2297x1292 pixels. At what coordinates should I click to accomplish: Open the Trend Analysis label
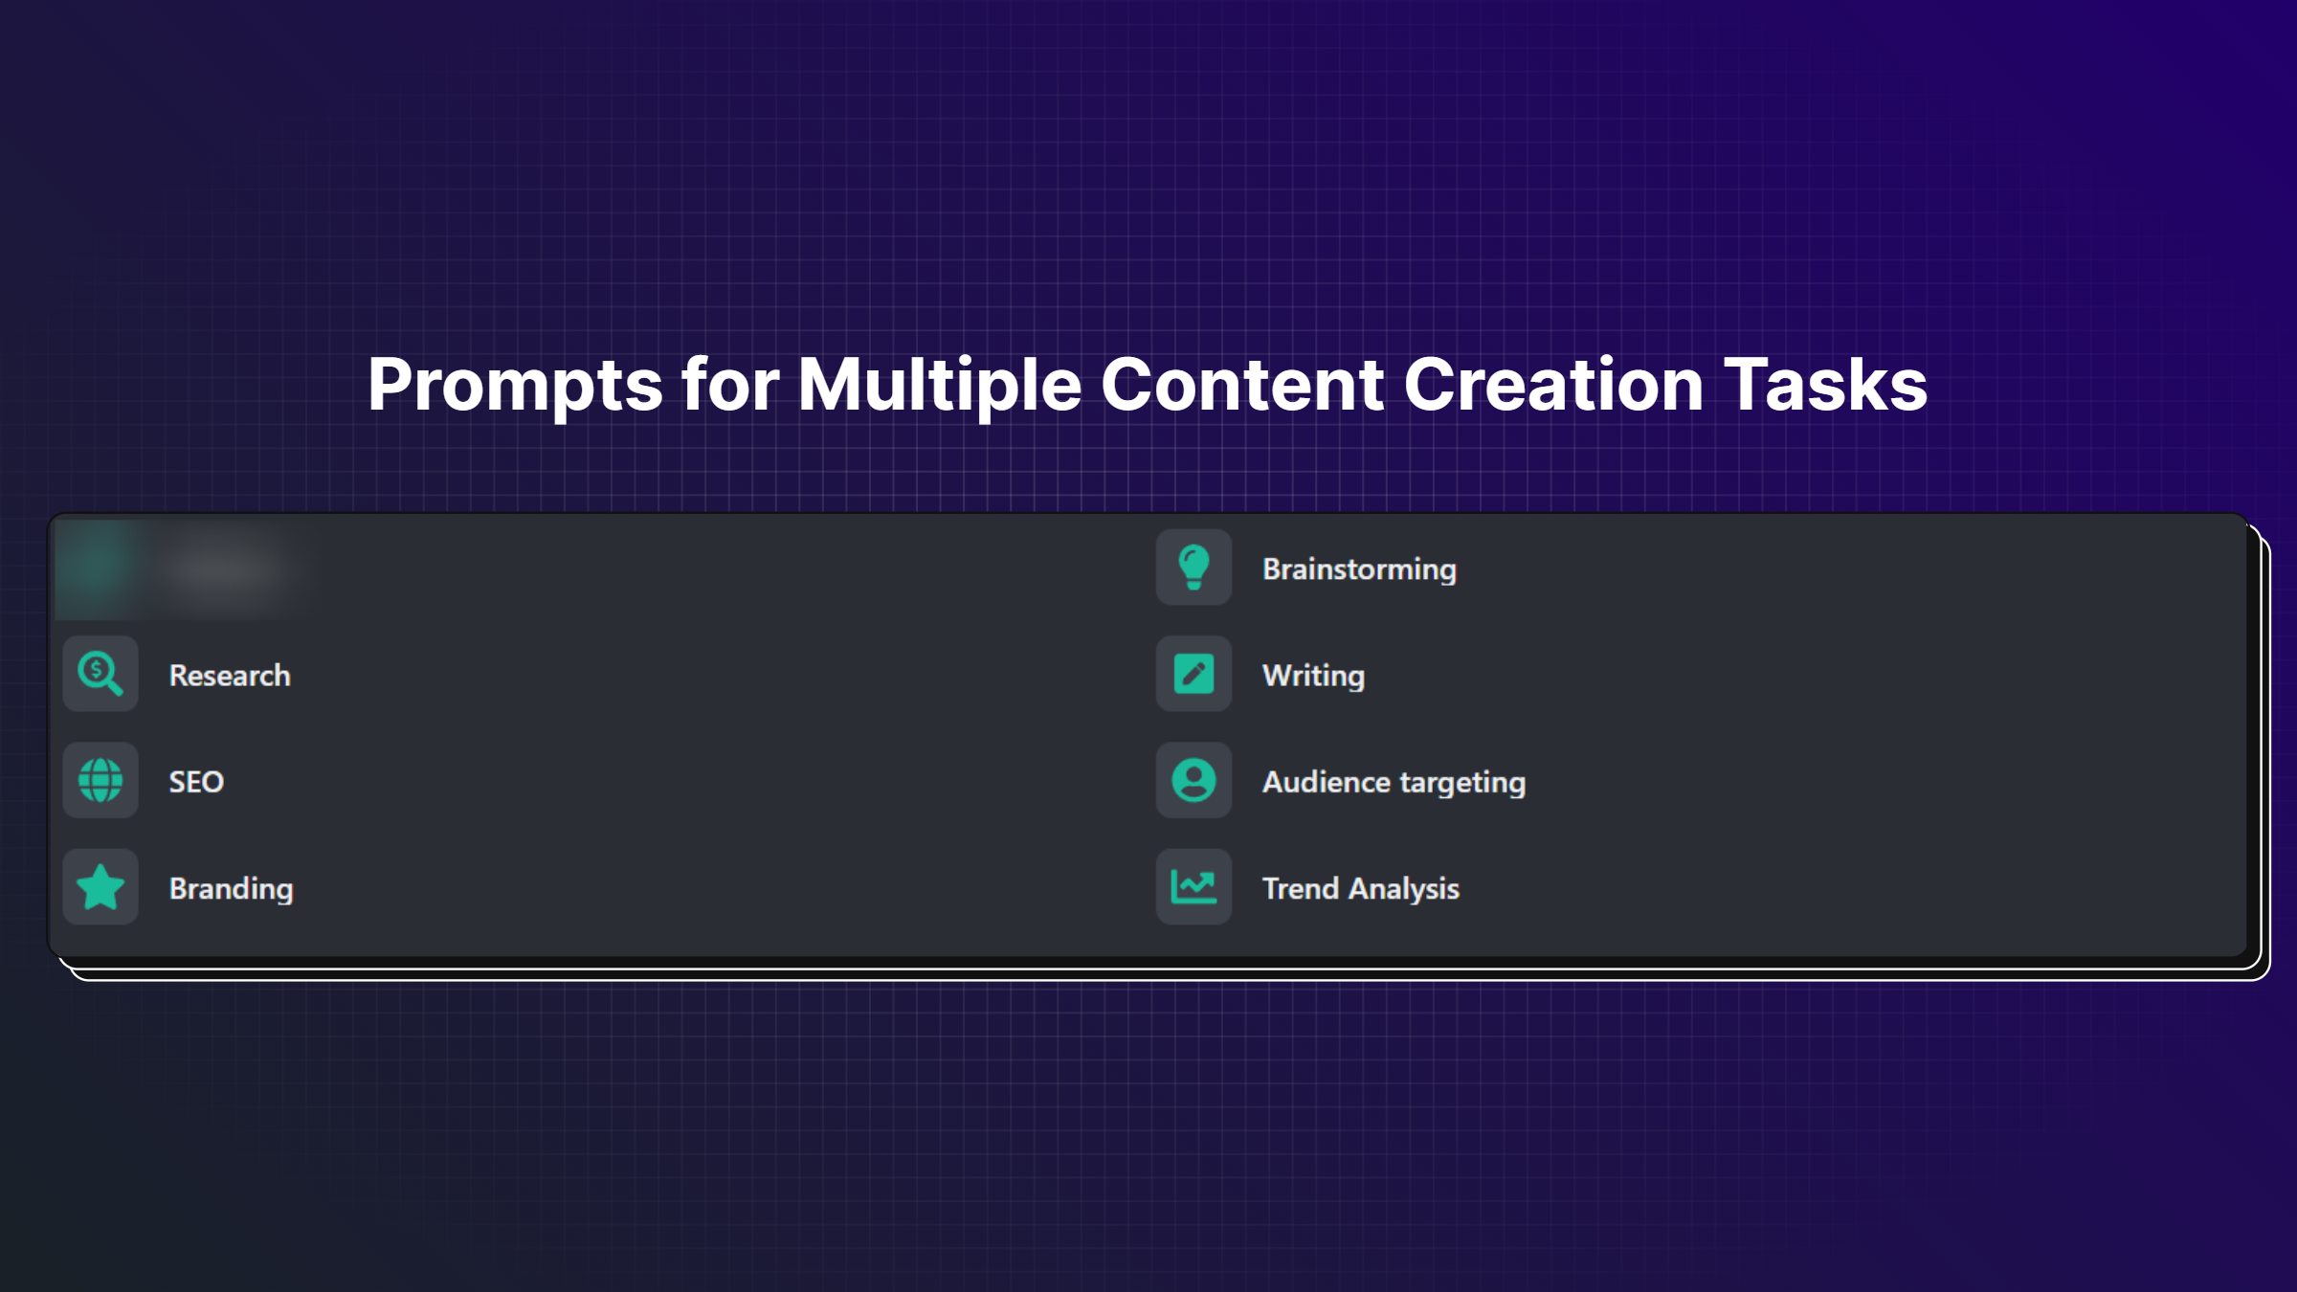click(x=1360, y=888)
